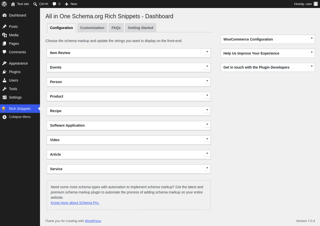
Task: Click the Posts pushpin icon
Action: (x=4, y=27)
